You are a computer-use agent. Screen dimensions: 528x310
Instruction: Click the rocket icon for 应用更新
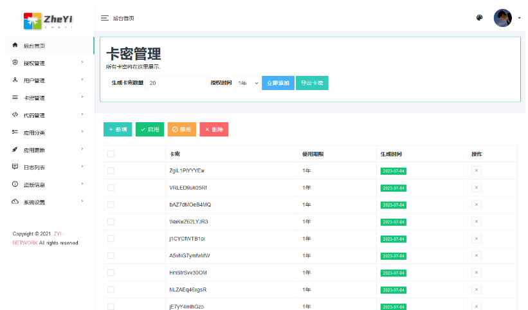click(15, 149)
